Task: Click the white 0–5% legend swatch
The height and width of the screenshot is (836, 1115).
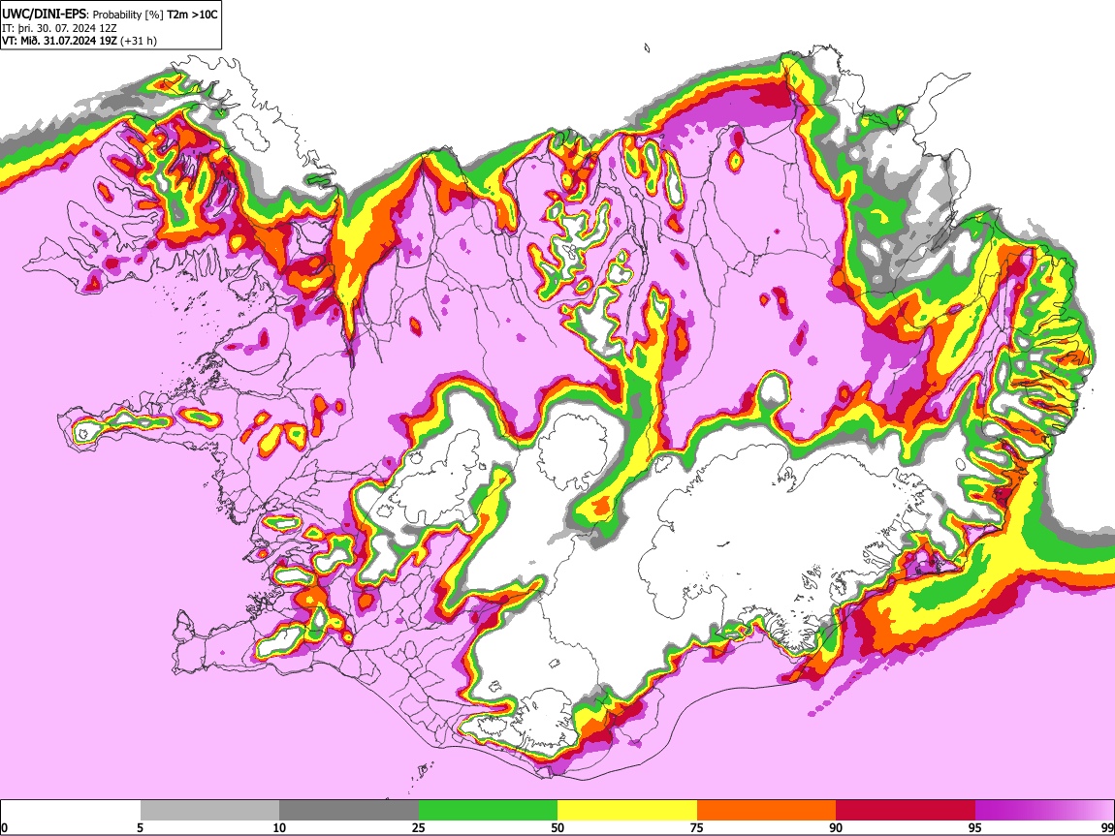Action: [71, 810]
